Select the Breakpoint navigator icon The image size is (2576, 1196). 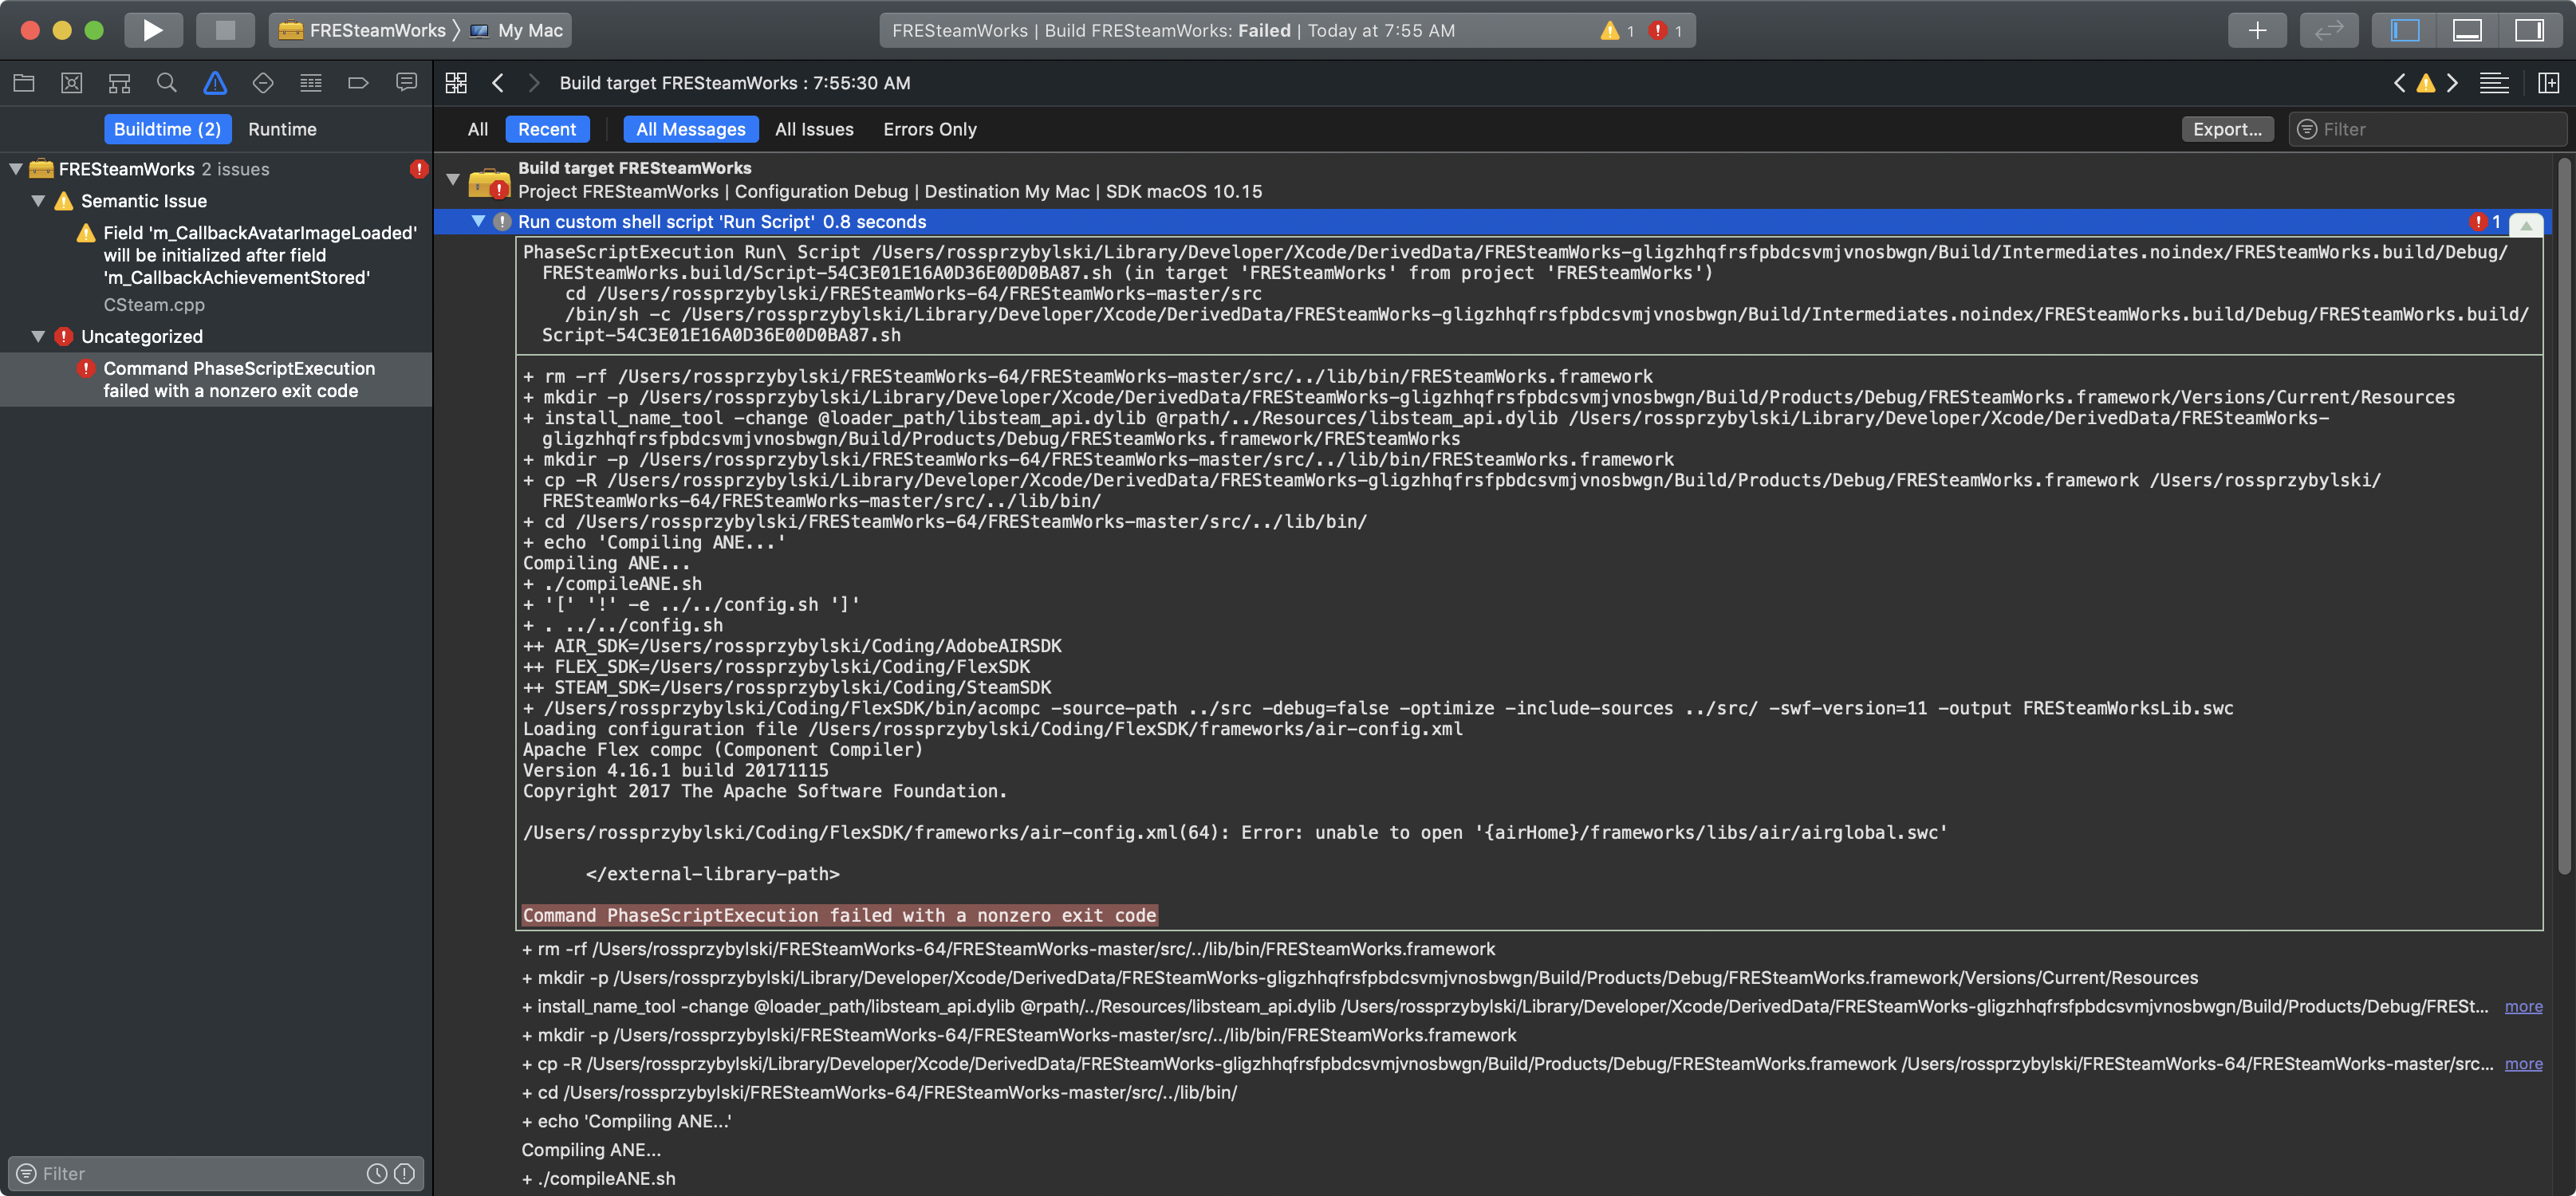pyautogui.click(x=359, y=83)
